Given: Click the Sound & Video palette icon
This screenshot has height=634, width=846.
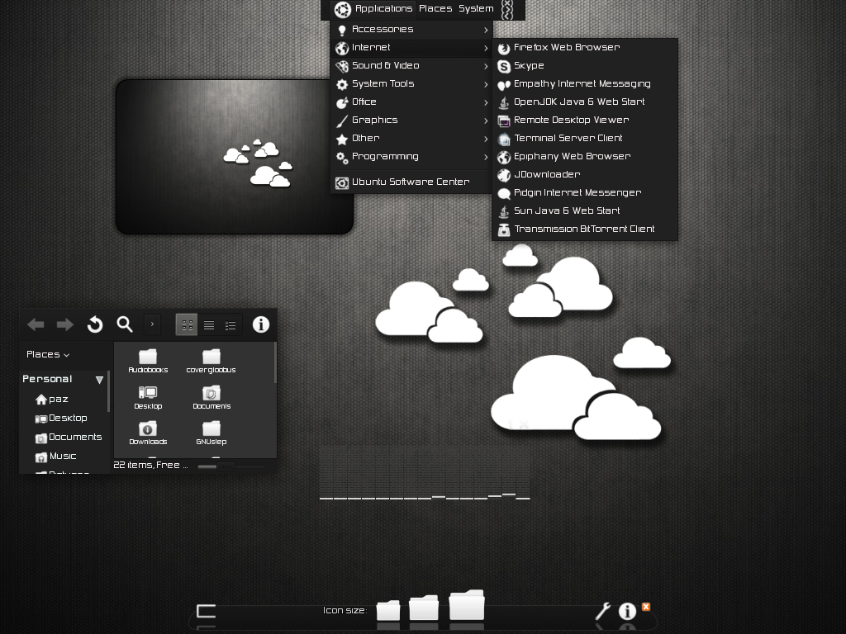Looking at the screenshot, I should 342,66.
